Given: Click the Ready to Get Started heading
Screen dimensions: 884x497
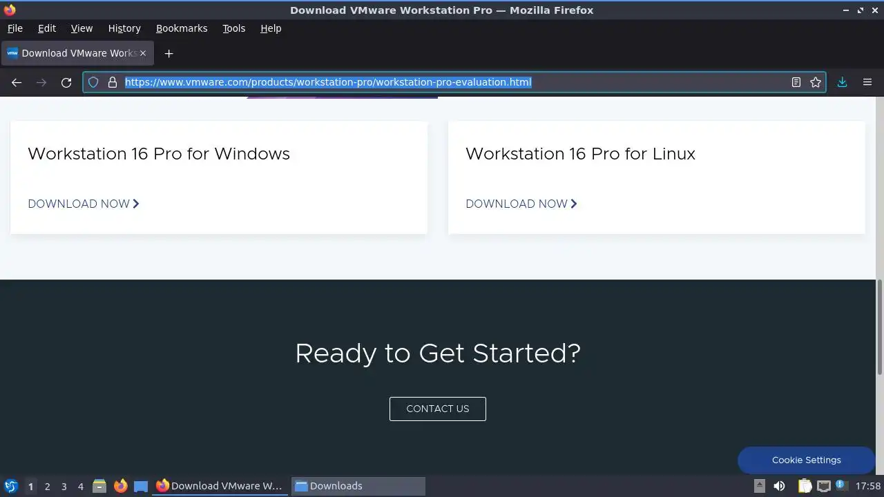Looking at the screenshot, I should [x=438, y=353].
